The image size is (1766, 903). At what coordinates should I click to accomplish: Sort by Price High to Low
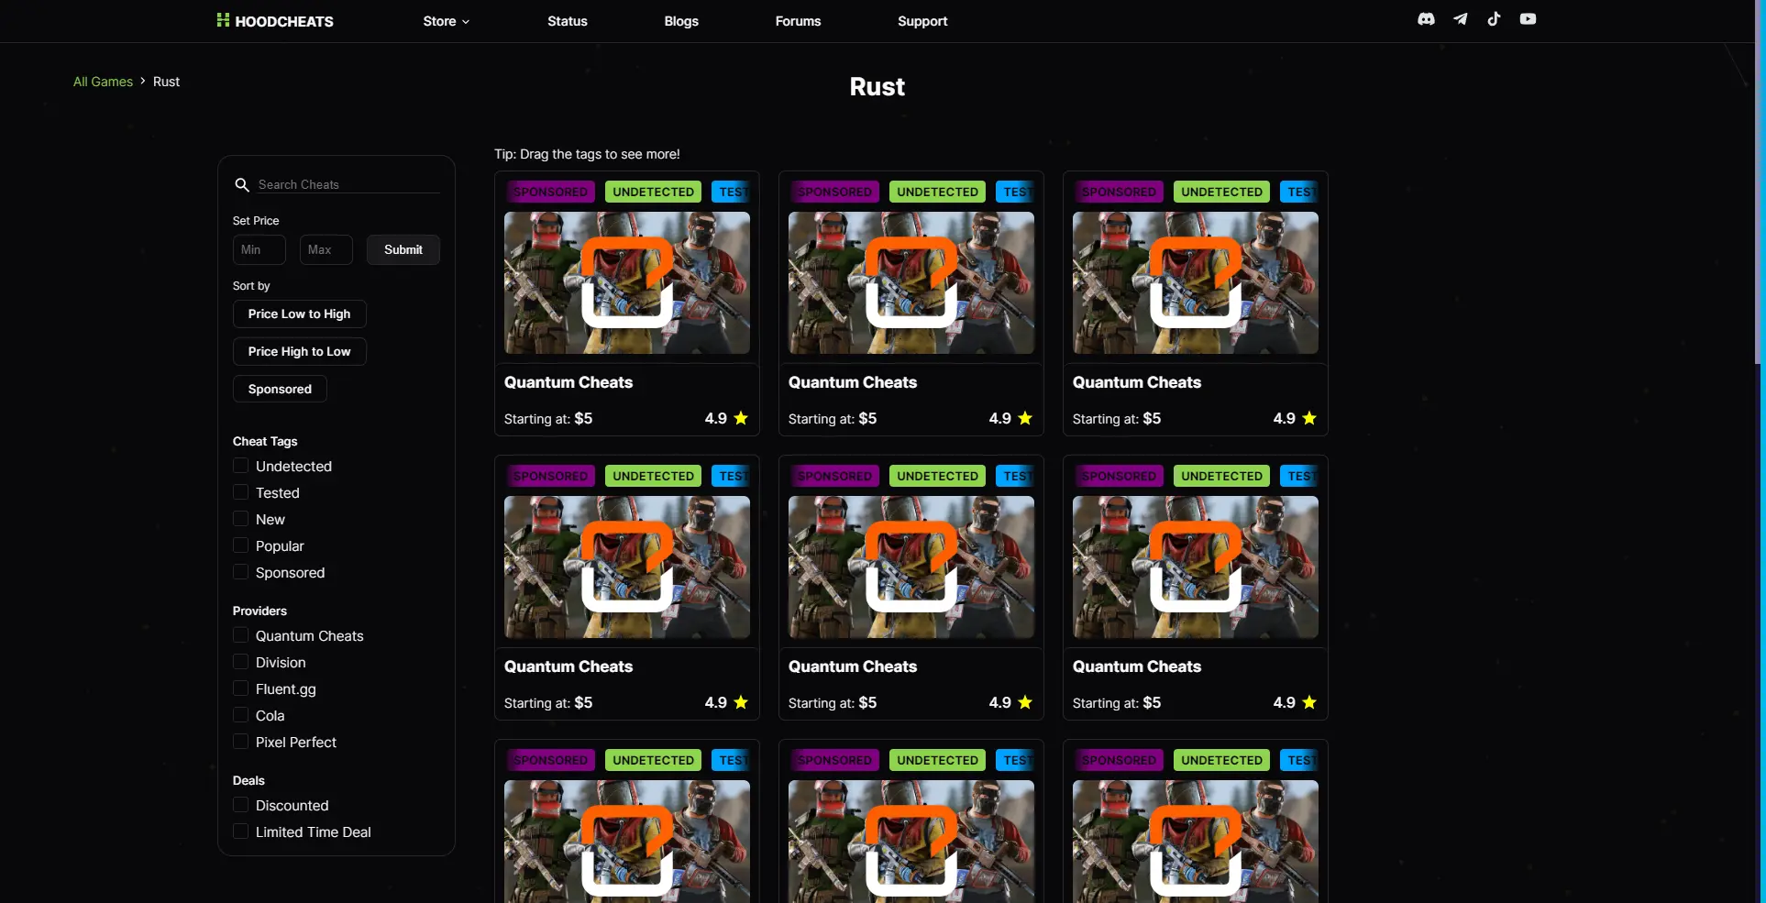(x=299, y=352)
